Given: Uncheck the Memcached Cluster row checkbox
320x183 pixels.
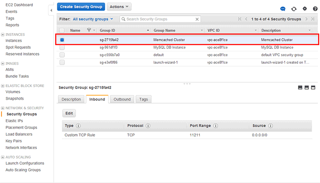Looking at the screenshot, I should 62,40.
